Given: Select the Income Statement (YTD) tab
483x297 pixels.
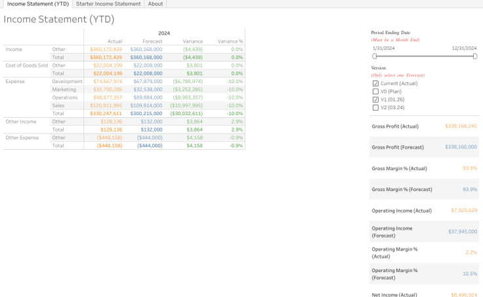Looking at the screenshot, I should [x=37, y=4].
